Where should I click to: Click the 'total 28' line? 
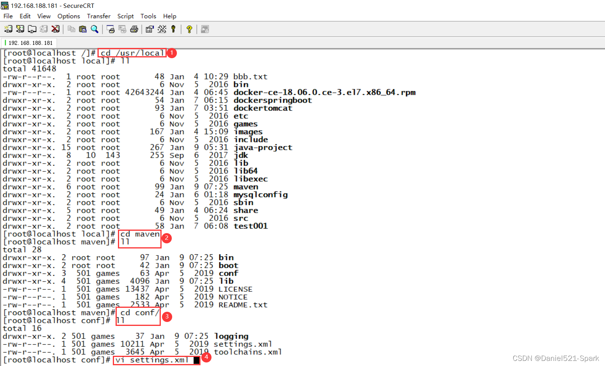22,250
